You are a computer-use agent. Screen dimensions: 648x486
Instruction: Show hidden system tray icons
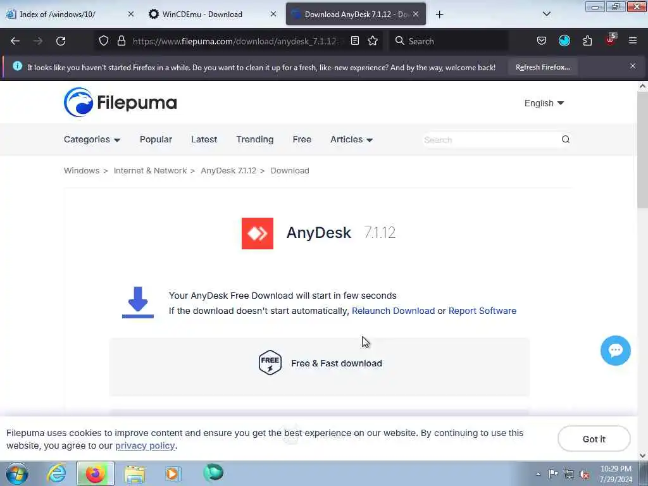pyautogui.click(x=538, y=474)
